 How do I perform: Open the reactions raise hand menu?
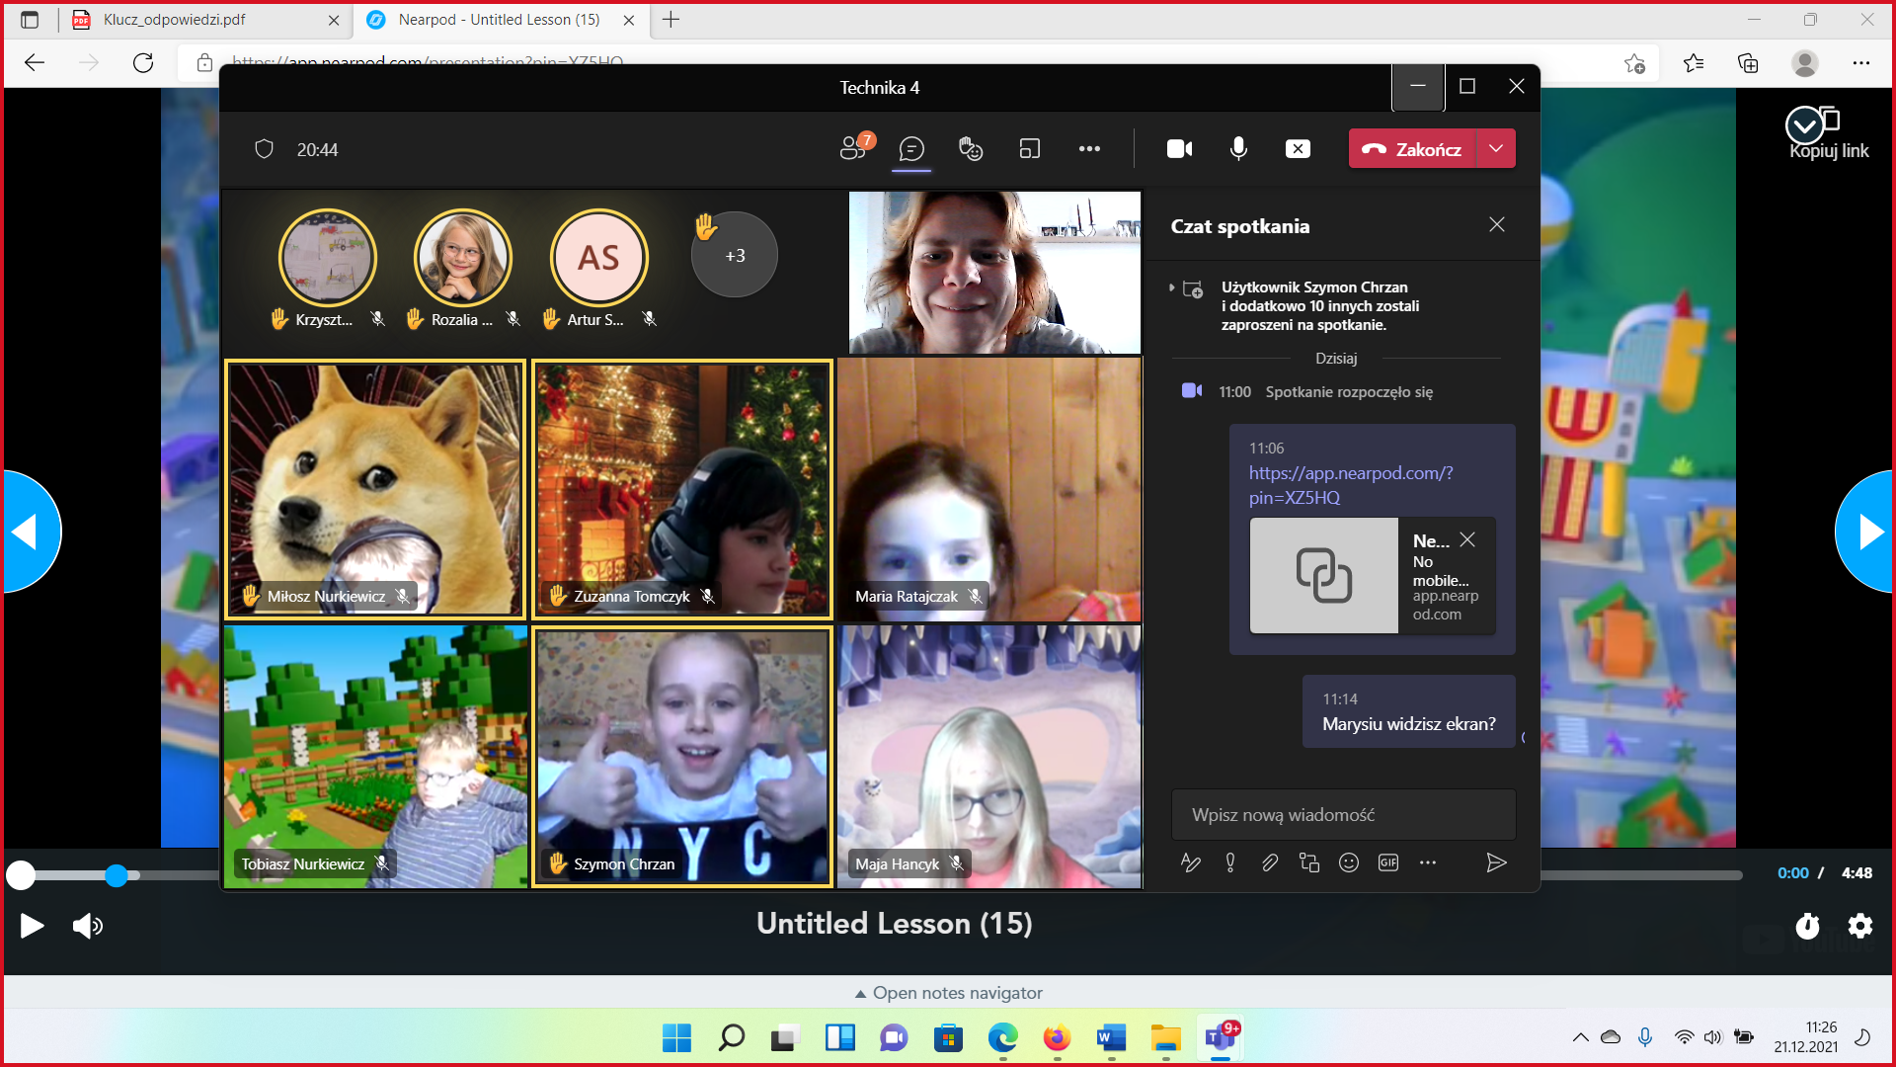click(970, 149)
